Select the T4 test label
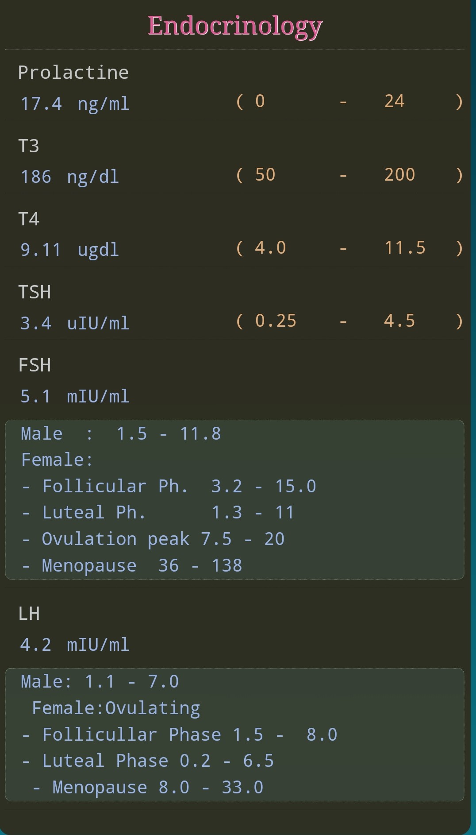 [29, 219]
